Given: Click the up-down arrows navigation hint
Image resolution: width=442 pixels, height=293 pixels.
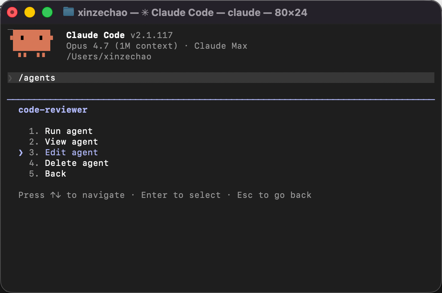Looking at the screenshot, I should point(56,195).
